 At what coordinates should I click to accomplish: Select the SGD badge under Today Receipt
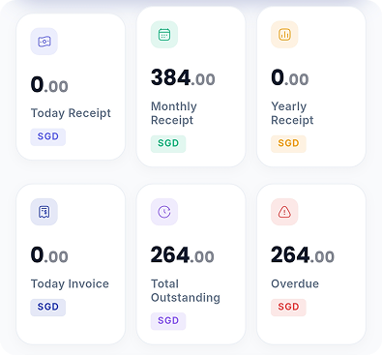48,136
